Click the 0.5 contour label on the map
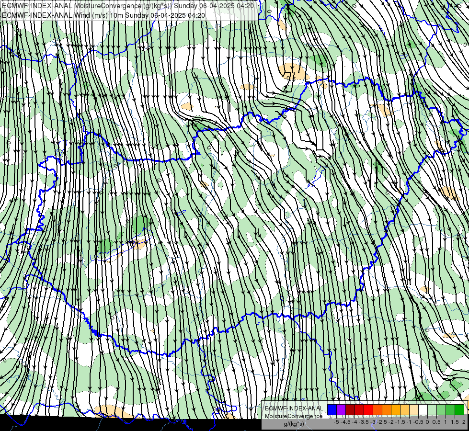The image size is (469, 431). [x=291, y=79]
